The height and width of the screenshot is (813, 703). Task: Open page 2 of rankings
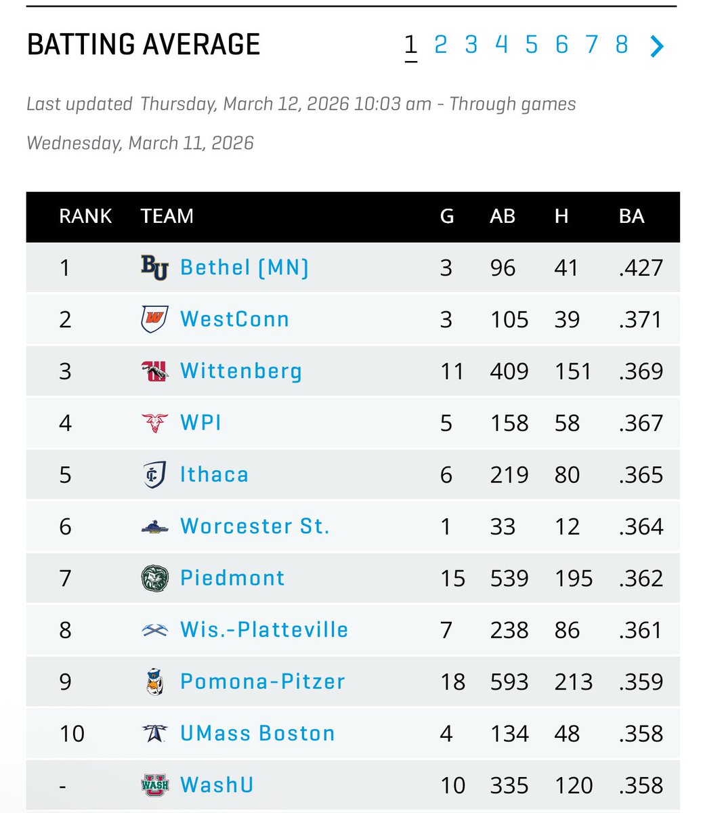tap(440, 45)
